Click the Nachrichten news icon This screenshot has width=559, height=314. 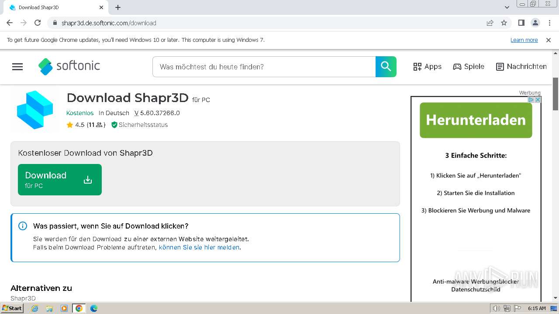coord(500,67)
